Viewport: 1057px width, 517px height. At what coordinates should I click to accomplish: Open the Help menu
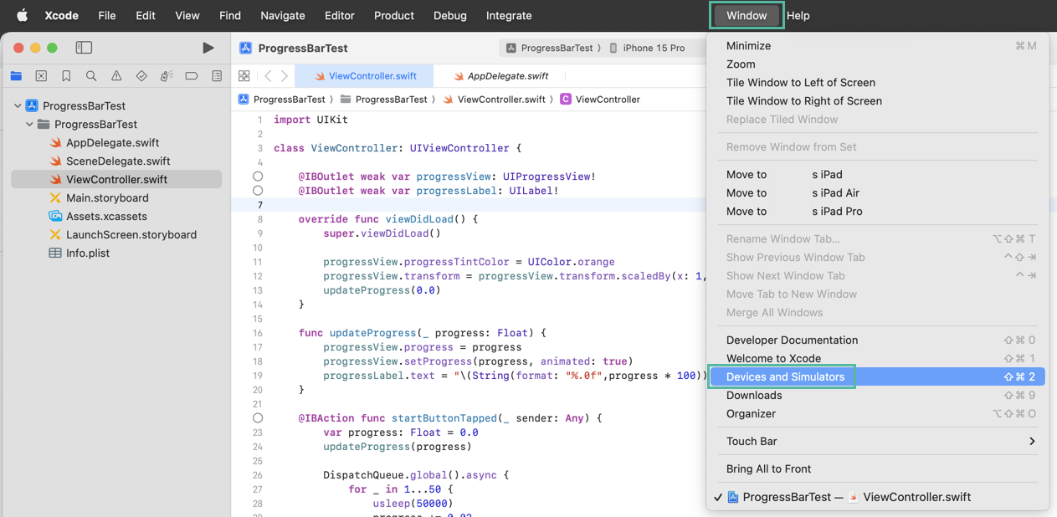coord(798,15)
